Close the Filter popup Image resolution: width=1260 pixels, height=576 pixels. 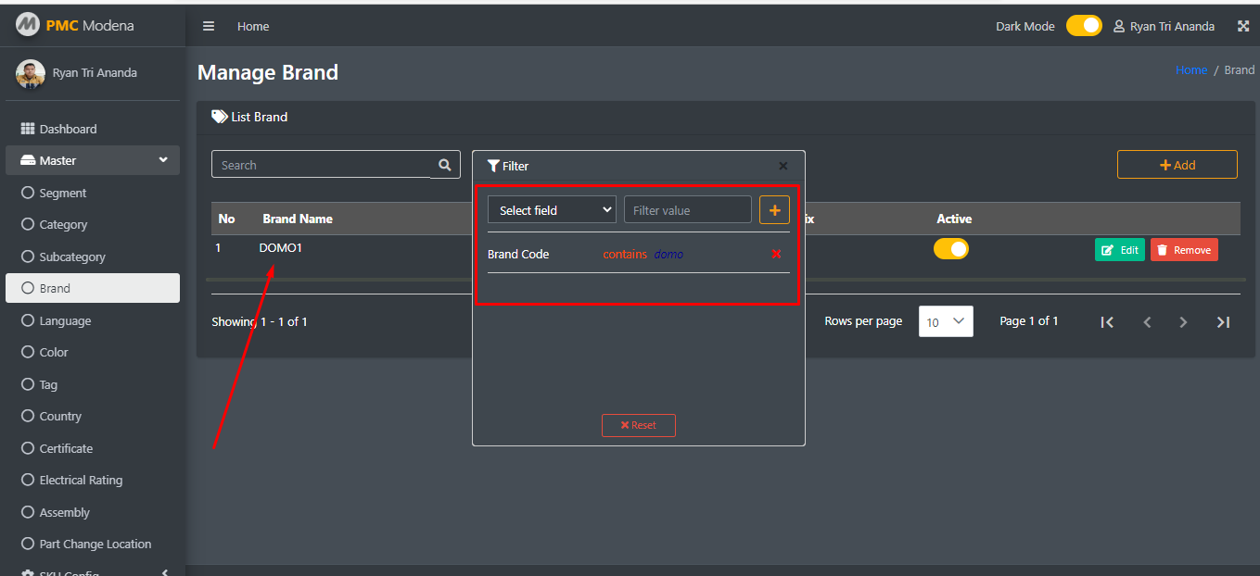tap(783, 166)
